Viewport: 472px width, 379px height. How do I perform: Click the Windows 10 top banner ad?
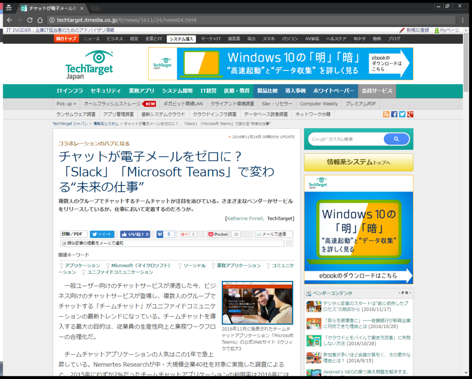[x=281, y=64]
